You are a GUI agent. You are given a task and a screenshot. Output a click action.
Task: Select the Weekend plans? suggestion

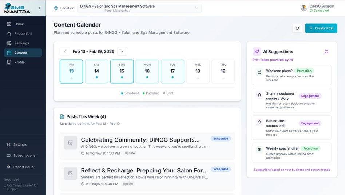pyautogui.click(x=292, y=75)
